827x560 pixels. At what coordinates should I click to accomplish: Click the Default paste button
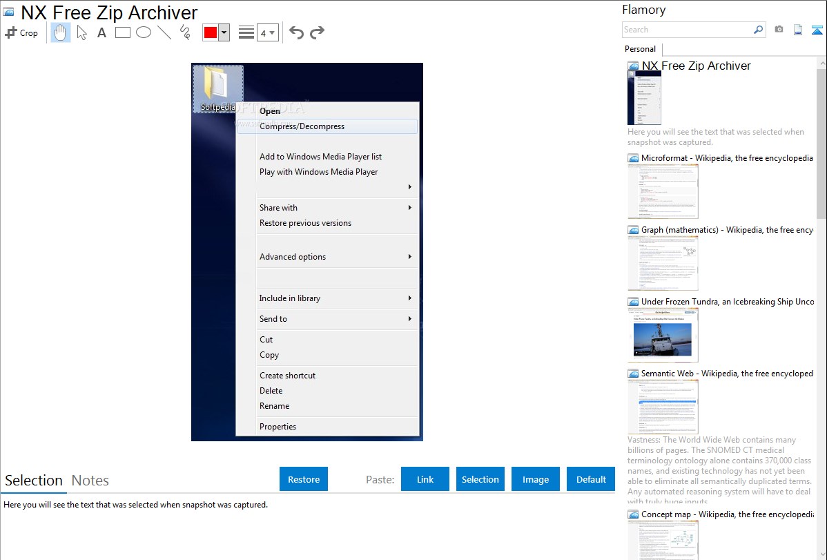point(591,479)
